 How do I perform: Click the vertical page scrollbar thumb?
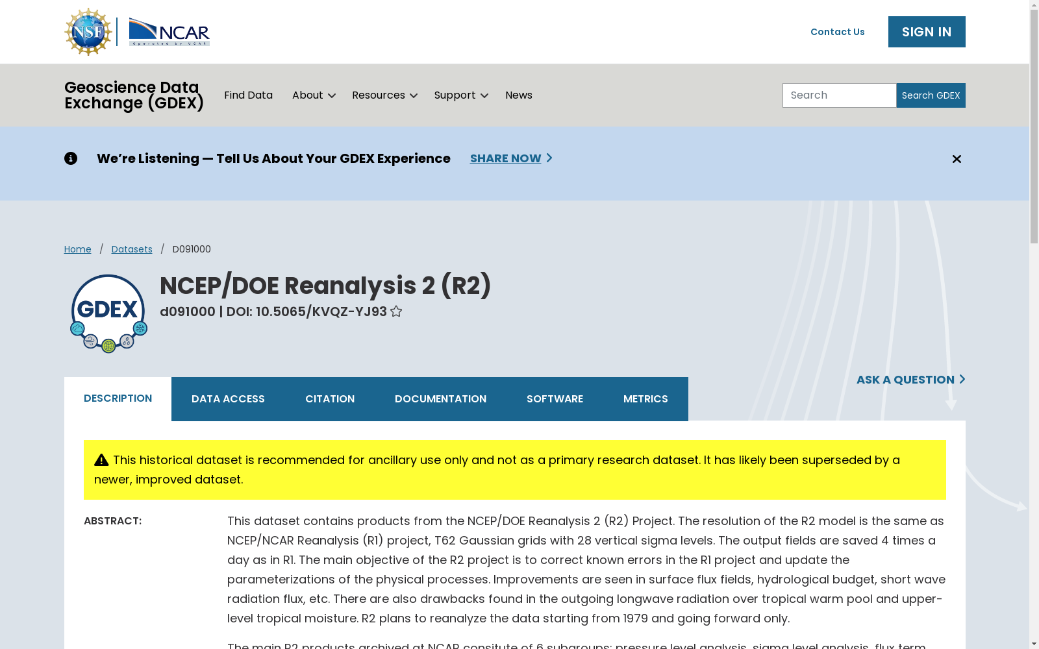point(1034,127)
